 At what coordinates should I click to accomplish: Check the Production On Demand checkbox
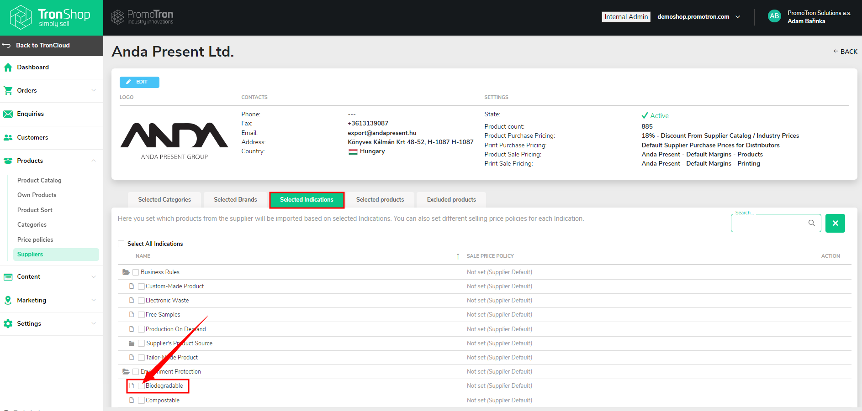pyautogui.click(x=142, y=329)
